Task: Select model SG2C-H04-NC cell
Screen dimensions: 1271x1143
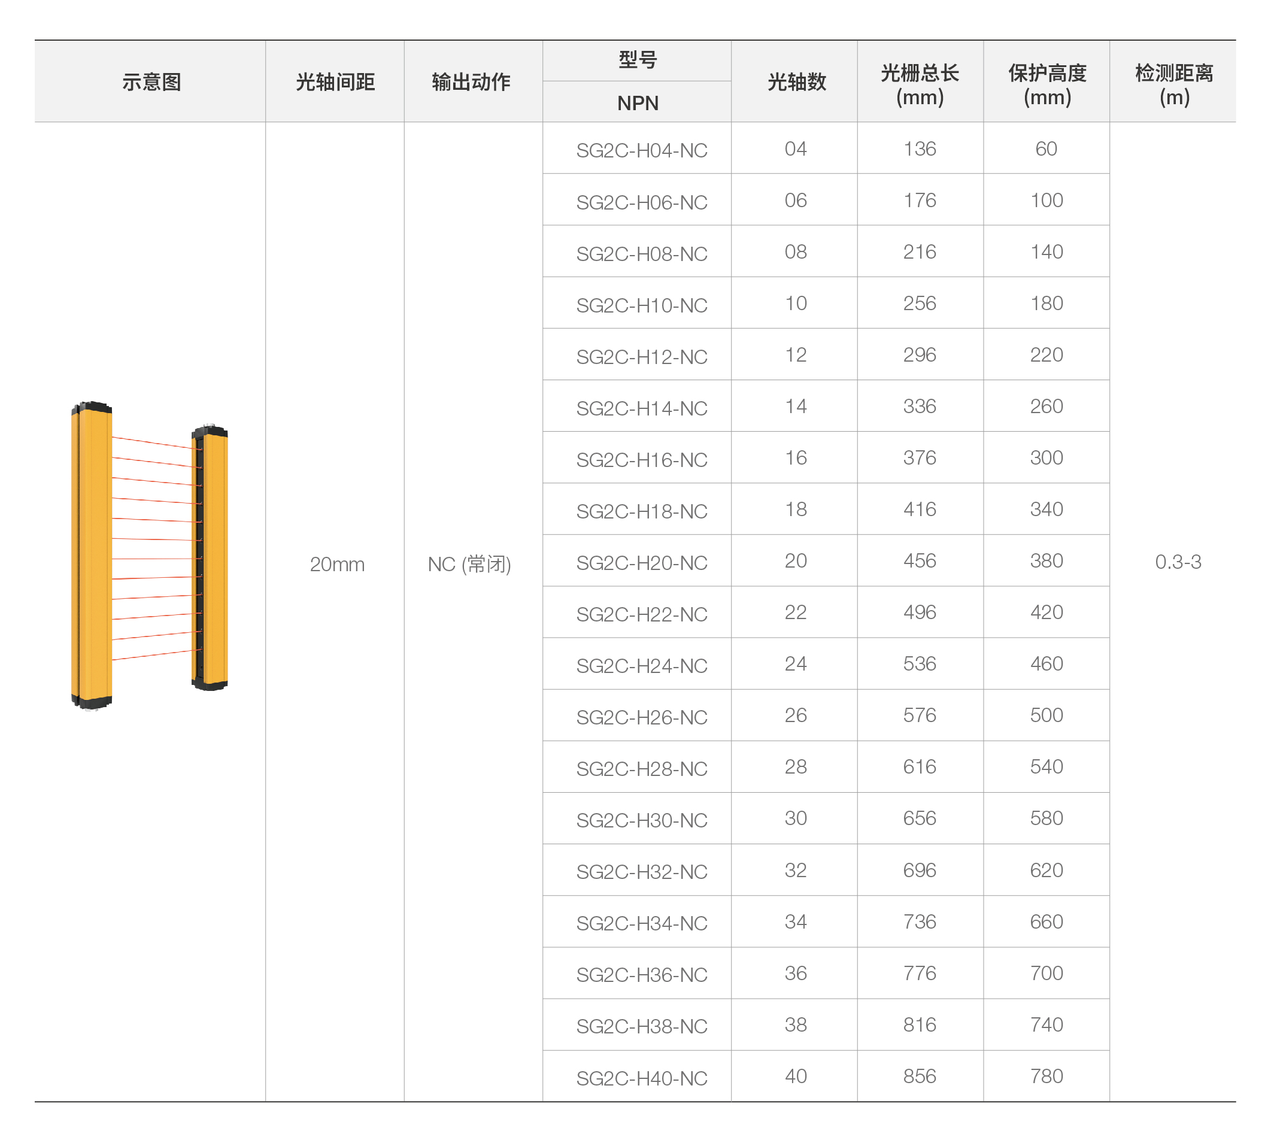Action: (x=641, y=151)
